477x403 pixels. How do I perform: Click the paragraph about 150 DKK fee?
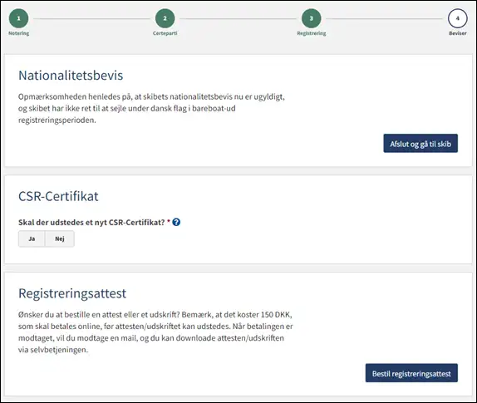pyautogui.click(x=155, y=332)
